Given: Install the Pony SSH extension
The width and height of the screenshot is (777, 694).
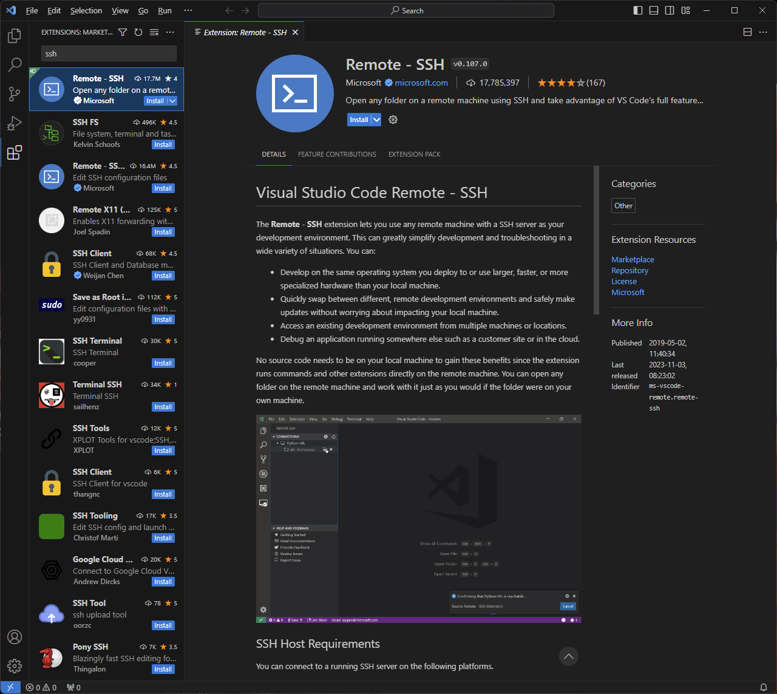Looking at the screenshot, I should (163, 669).
